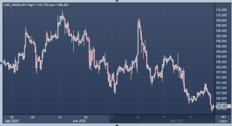The image size is (232, 126).
Task: Click the янв.2025 month label
Action: click(x=79, y=121)
